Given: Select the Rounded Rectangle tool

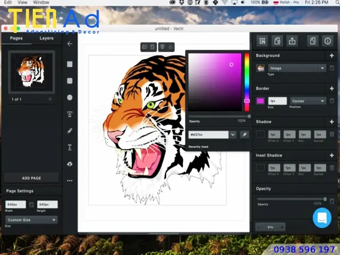Looking at the screenshot, I should coord(70,81).
